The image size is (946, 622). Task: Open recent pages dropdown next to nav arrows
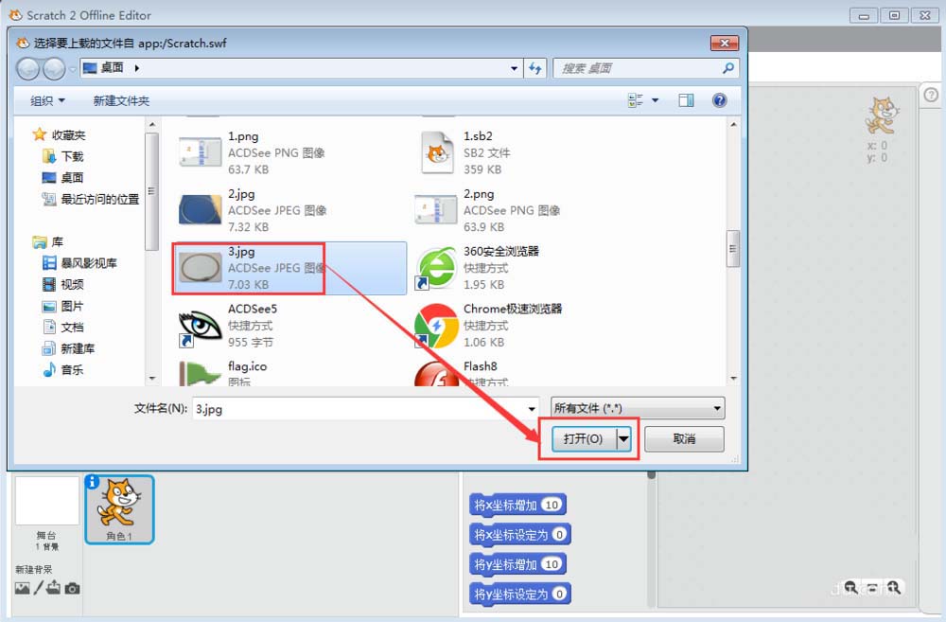coord(73,69)
